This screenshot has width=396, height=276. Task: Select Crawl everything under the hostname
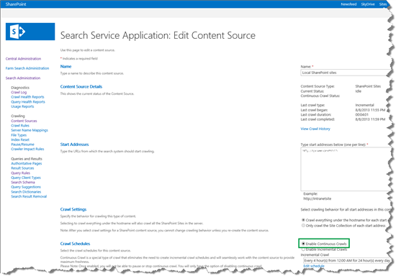point(303,220)
